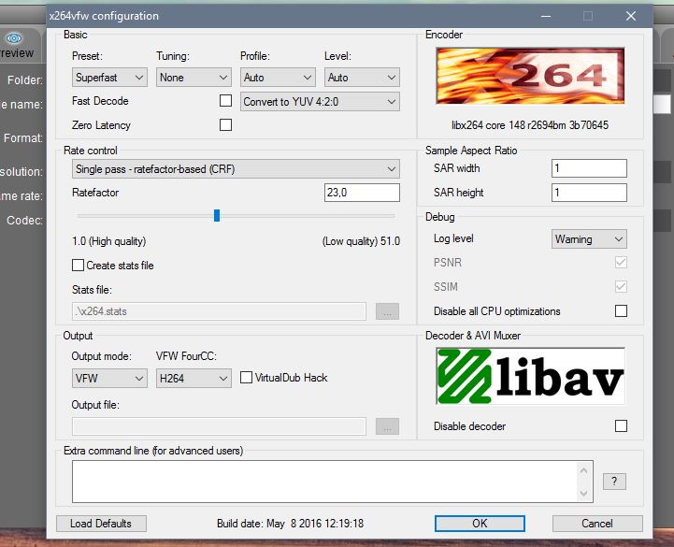Viewport: 674px width, 547px height.
Task: Toggle the SSIM checkbox
Action: point(621,286)
